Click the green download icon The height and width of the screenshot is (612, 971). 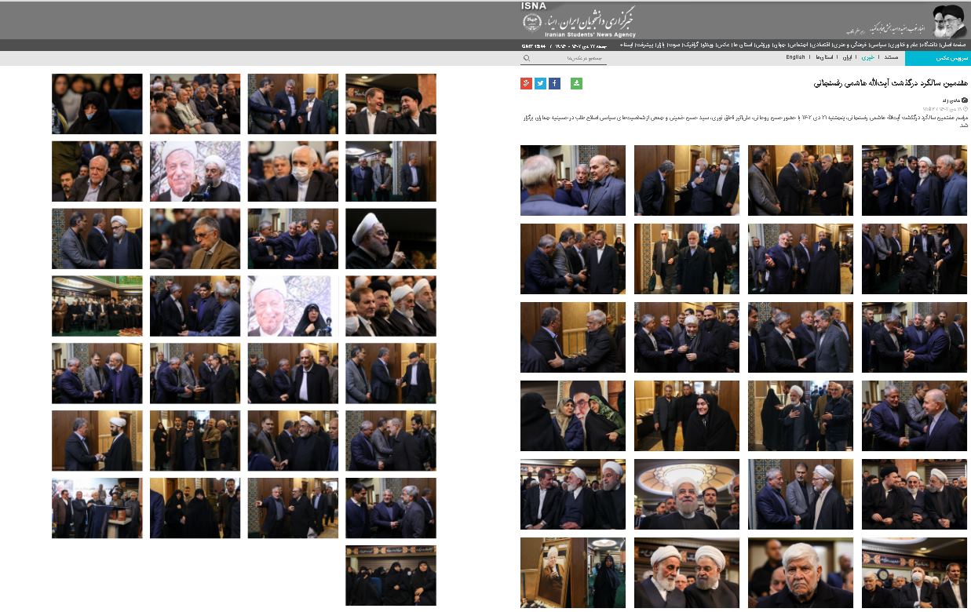pos(577,83)
